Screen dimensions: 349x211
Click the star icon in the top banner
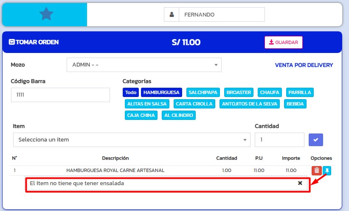[46, 14]
